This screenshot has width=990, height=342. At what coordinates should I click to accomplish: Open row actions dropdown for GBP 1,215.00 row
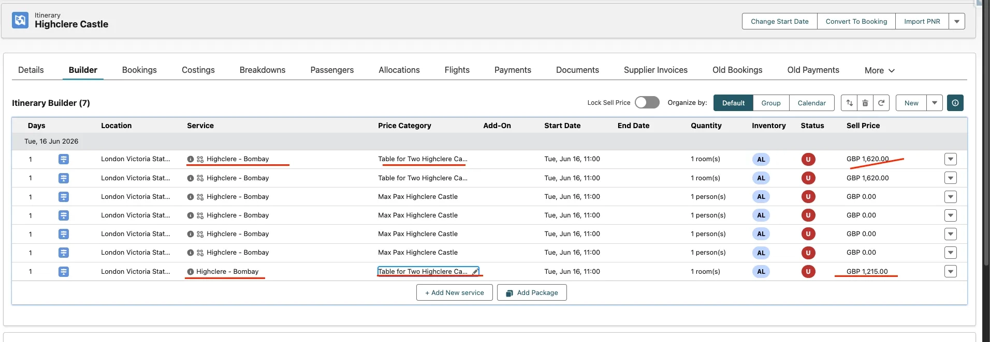coord(950,272)
